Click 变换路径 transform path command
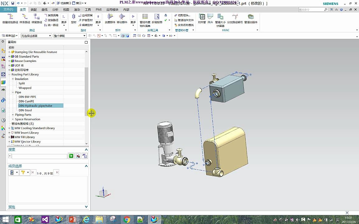Image resolution: width=359 pixels, height=224 pixels. [51, 20]
